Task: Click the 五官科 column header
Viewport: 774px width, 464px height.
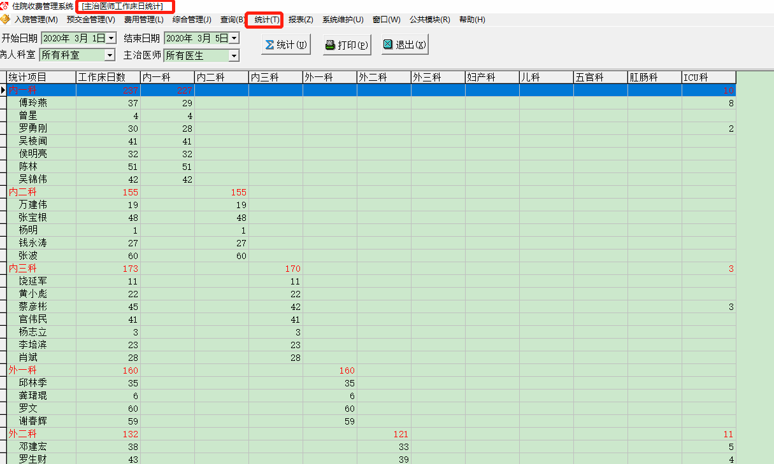Action: tap(601, 77)
